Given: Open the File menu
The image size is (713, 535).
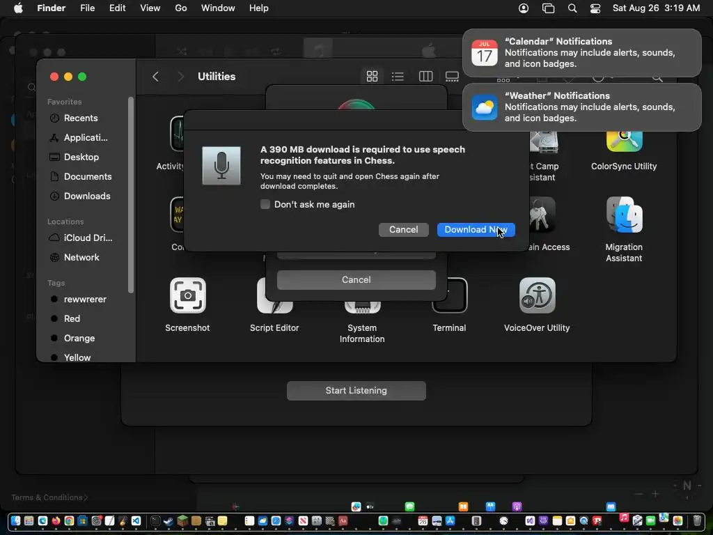Looking at the screenshot, I should click(x=87, y=8).
